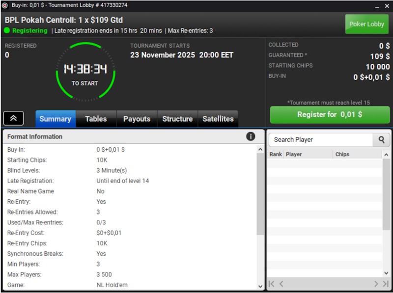
Task: Click format info scrollbar up arrow
Action: (260, 150)
